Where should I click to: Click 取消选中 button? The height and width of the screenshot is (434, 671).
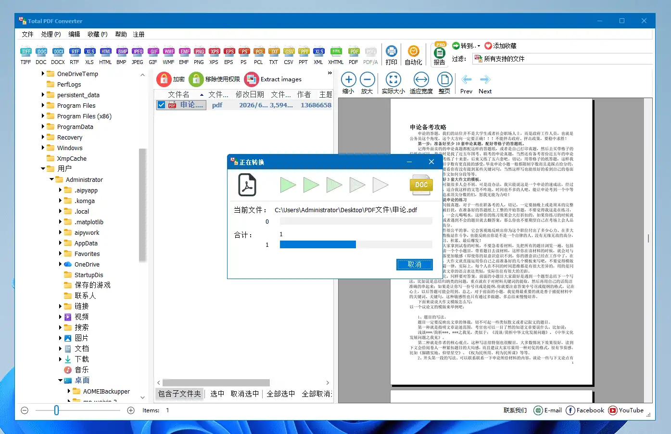coord(244,394)
